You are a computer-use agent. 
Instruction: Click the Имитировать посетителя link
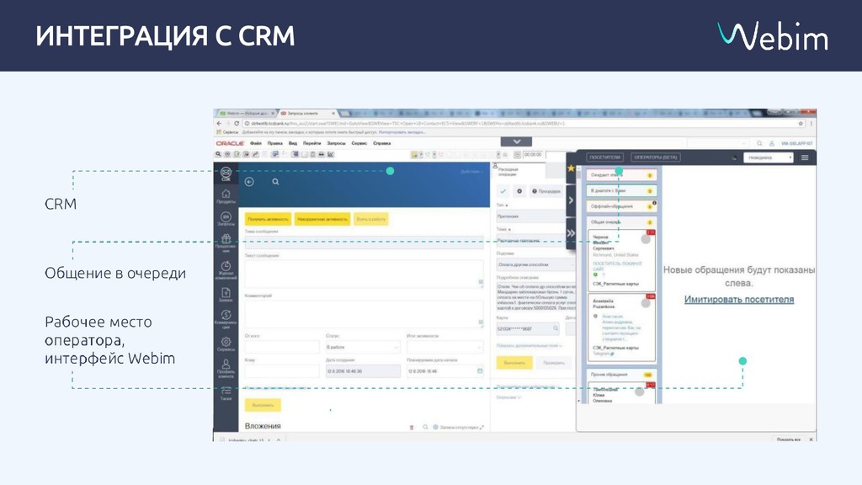click(739, 299)
